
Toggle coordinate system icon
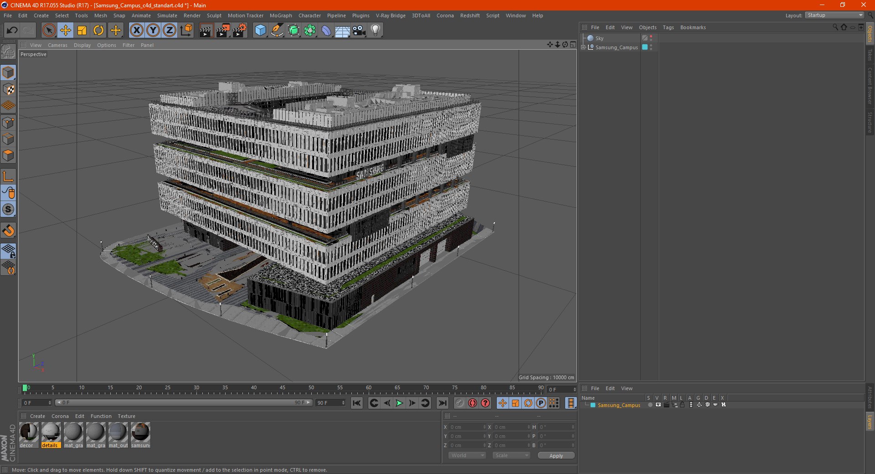(x=186, y=31)
